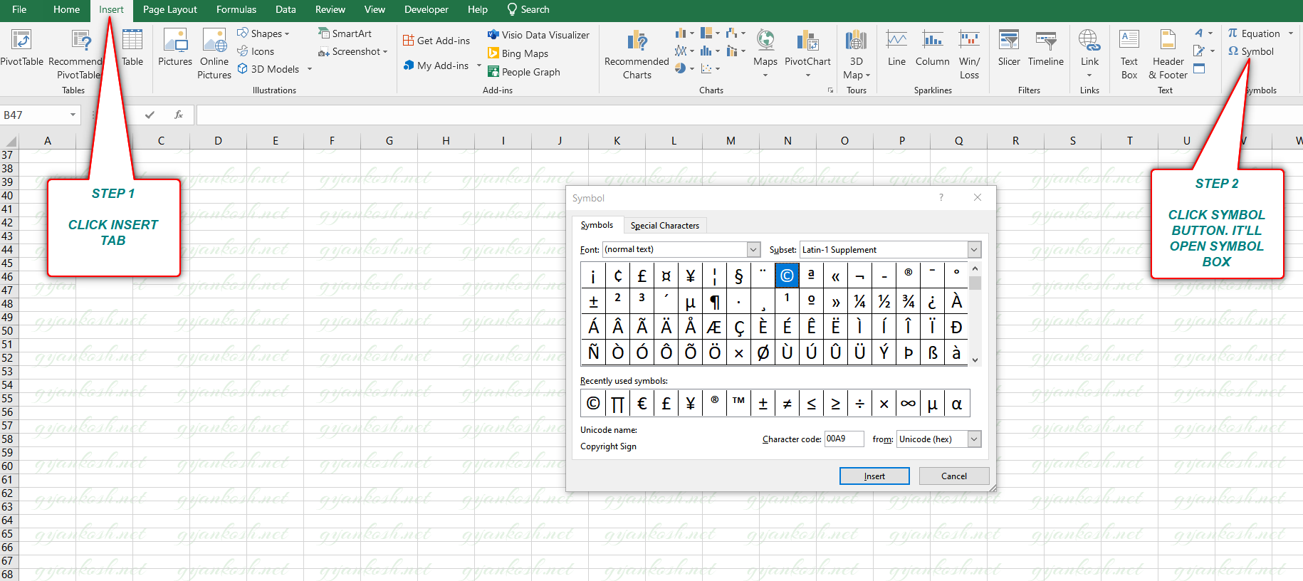Open the 'from' Unicode (hex) dropdown
Viewport: 1303px width, 581px height.
[974, 439]
